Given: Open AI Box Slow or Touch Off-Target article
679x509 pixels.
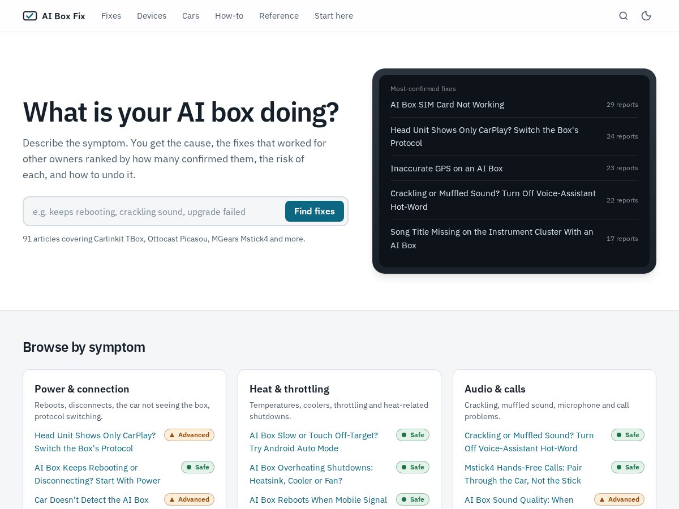Looking at the screenshot, I should (313, 442).
